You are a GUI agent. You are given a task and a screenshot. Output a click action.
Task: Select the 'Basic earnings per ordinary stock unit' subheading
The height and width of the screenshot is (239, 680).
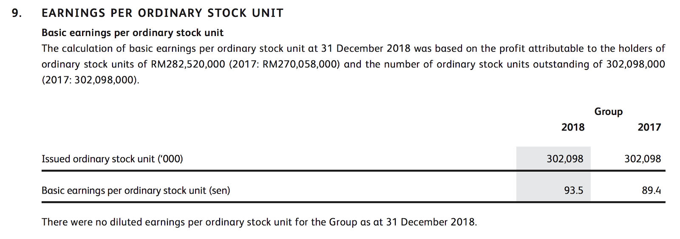pyautogui.click(x=133, y=33)
